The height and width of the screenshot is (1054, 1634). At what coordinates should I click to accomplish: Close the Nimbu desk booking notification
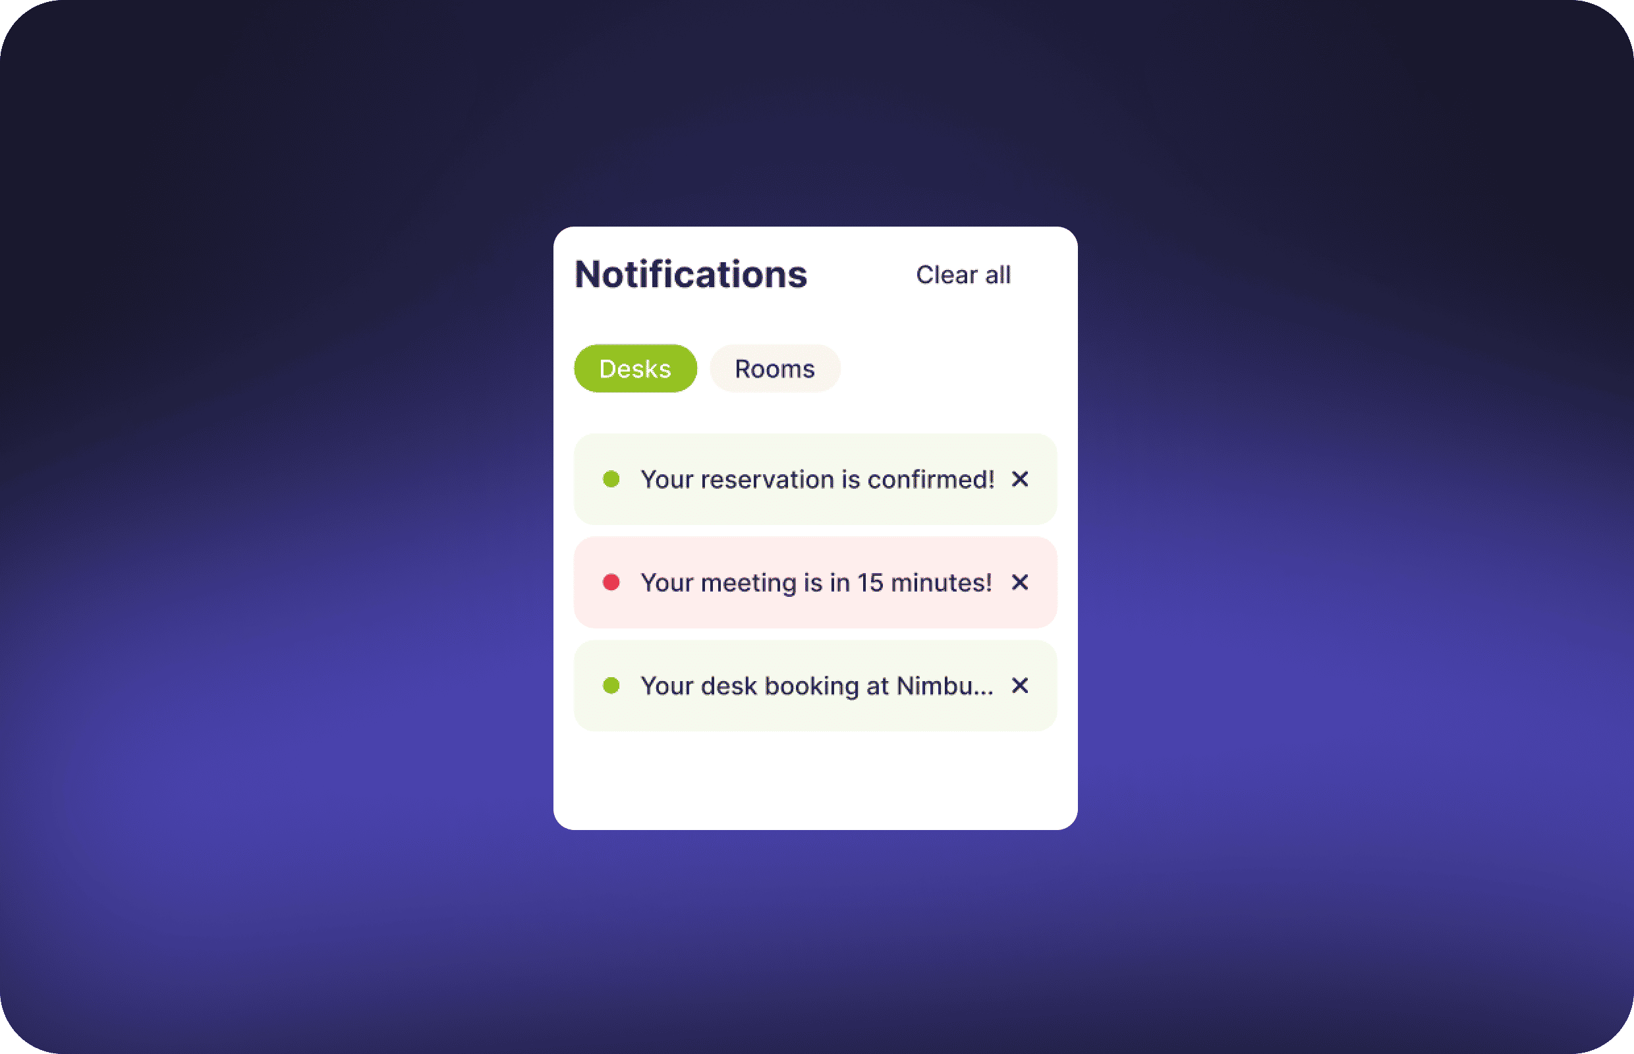pyautogui.click(x=1019, y=685)
